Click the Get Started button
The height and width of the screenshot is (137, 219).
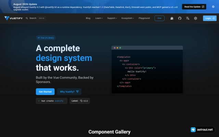pyautogui.click(x=45, y=92)
